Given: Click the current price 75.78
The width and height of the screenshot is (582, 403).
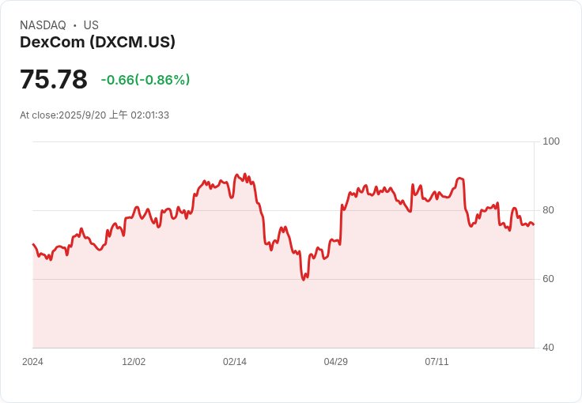Looking at the screenshot, I should [x=54, y=80].
